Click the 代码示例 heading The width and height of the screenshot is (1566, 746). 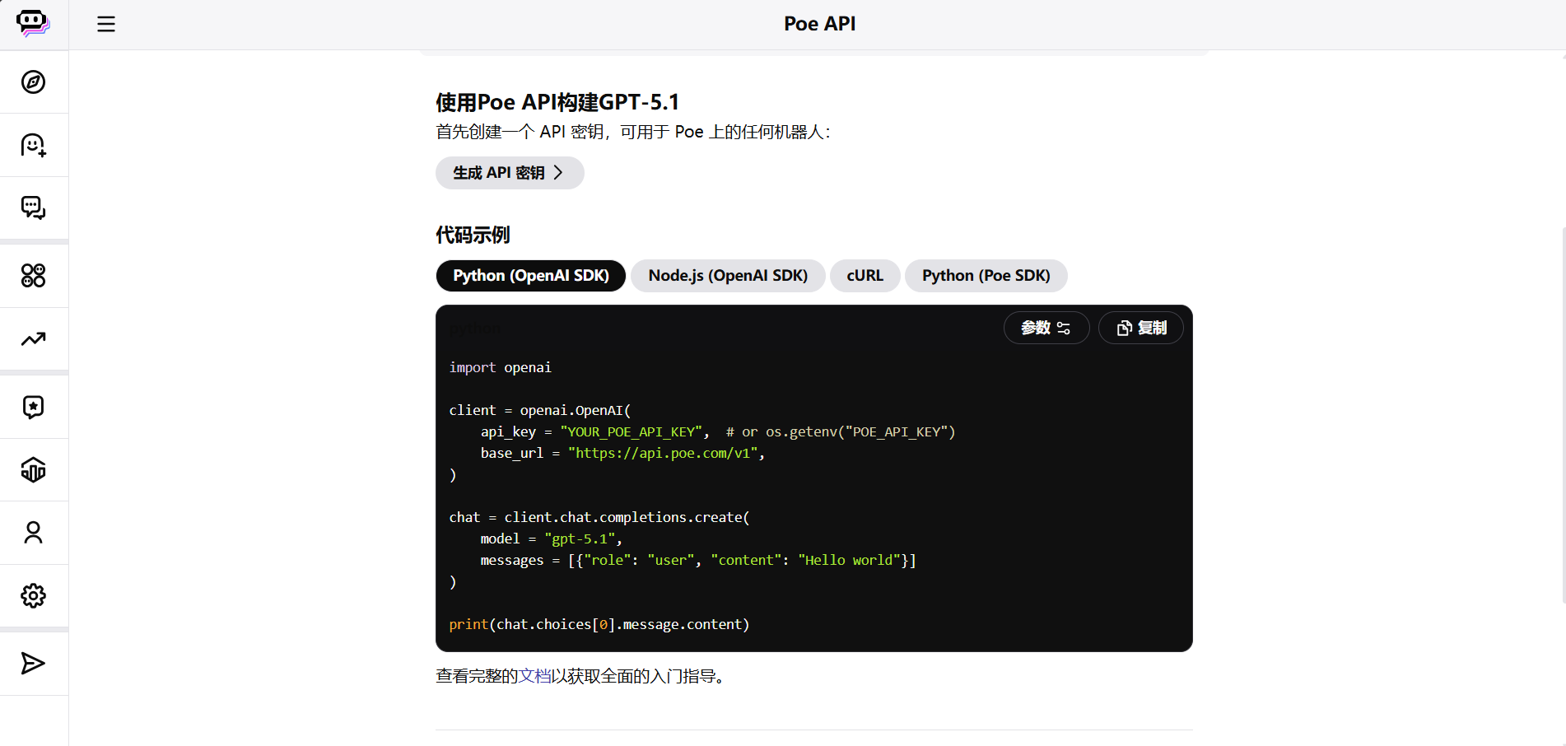point(473,235)
